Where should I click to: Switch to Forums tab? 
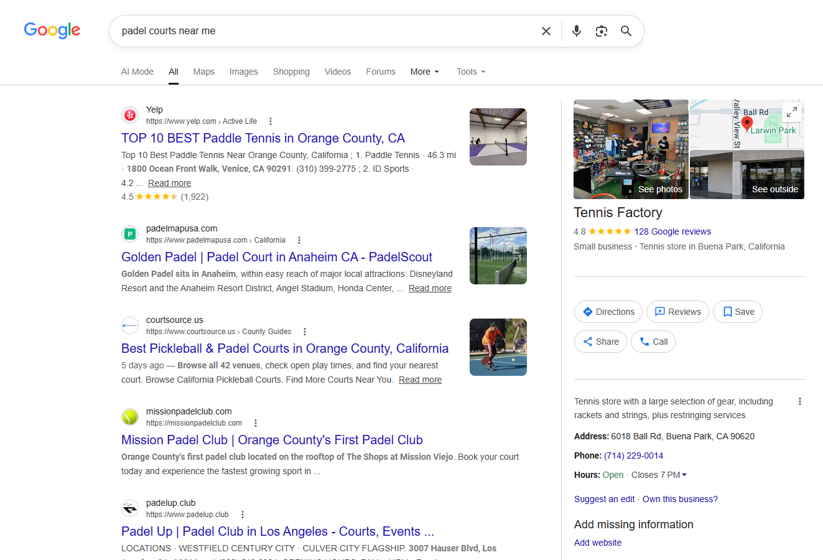tap(381, 72)
